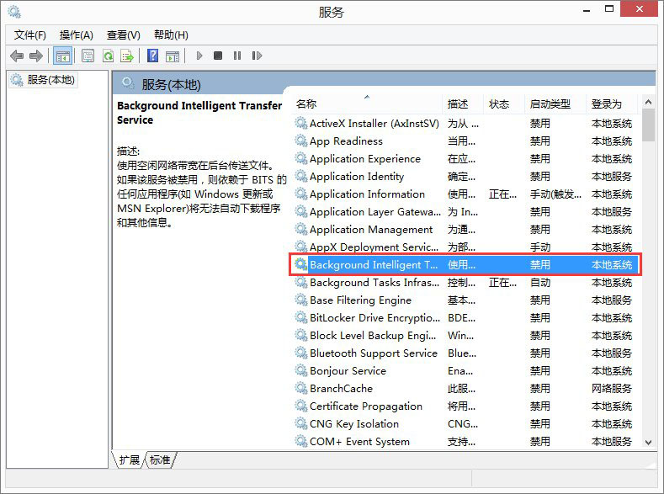Open the 查看(V) menu
This screenshot has width=664, height=494.
click(123, 35)
